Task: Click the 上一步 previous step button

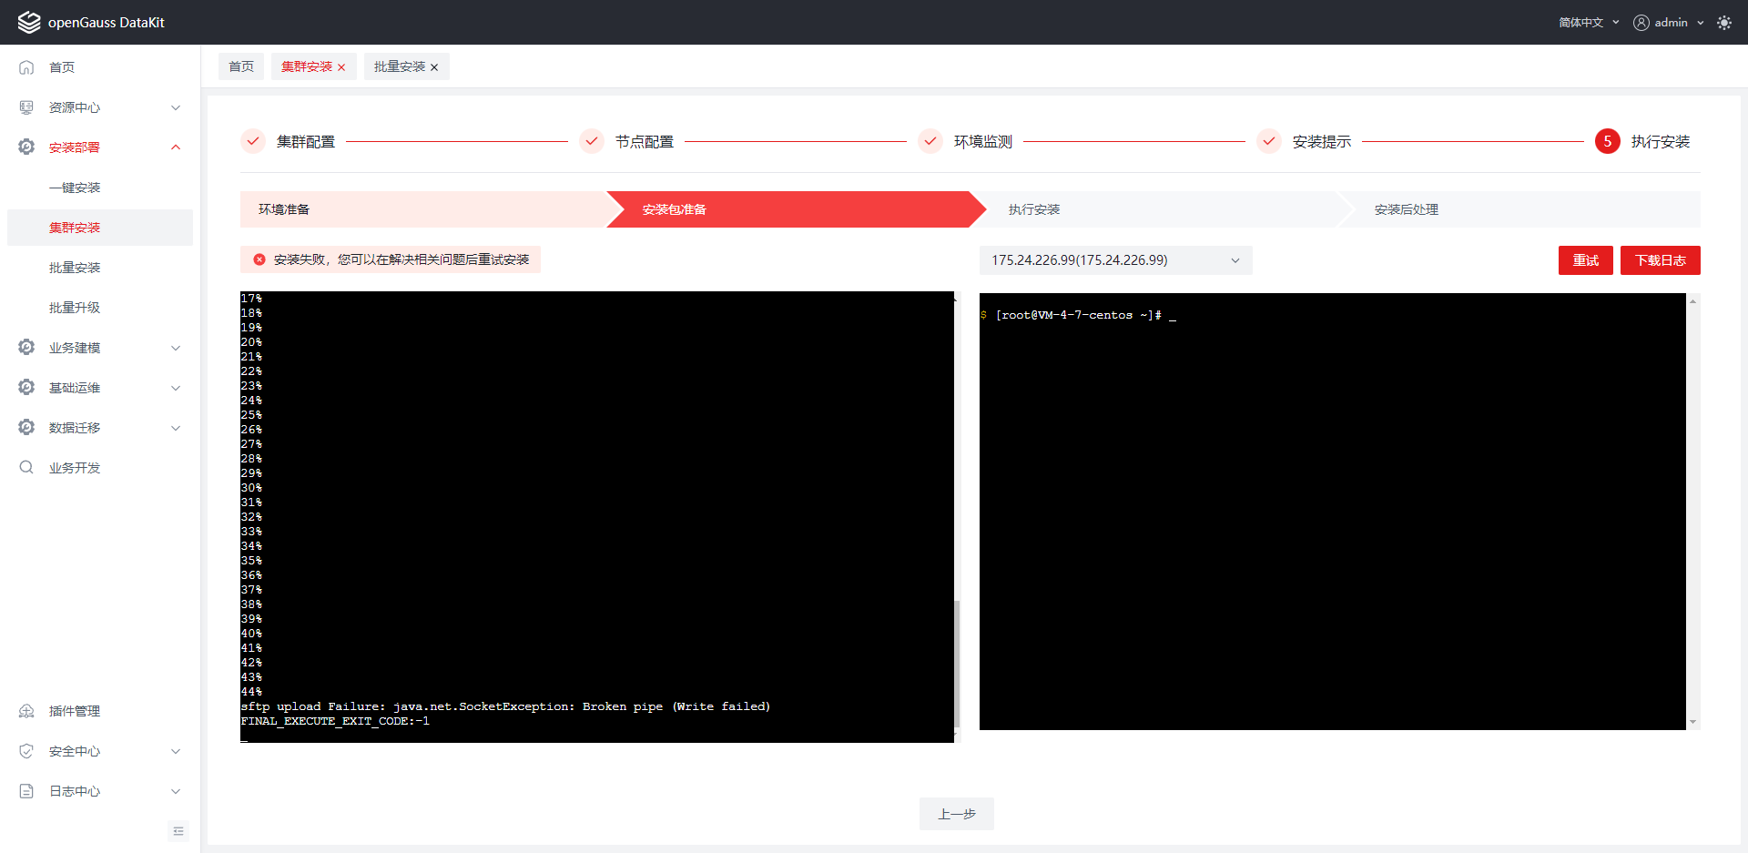Action: (956, 813)
